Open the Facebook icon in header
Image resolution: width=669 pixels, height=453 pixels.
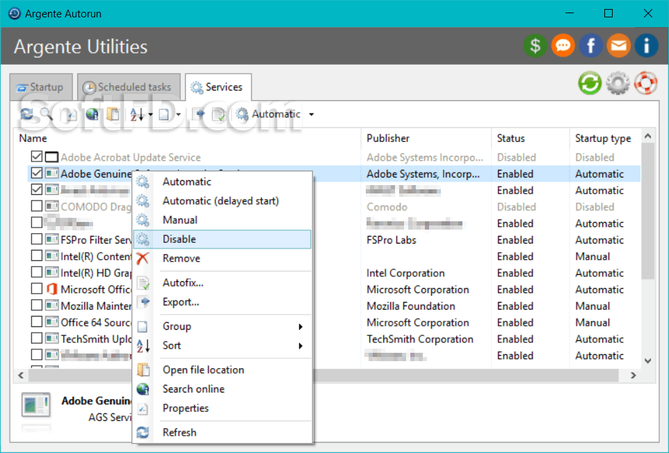(x=591, y=45)
